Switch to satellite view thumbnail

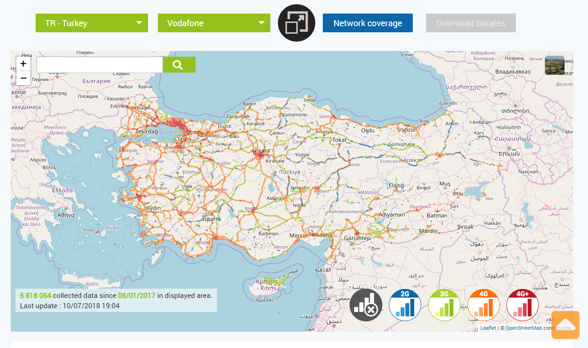[x=555, y=65]
